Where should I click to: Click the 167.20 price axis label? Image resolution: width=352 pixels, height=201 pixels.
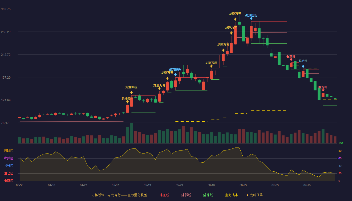[x=6, y=77]
